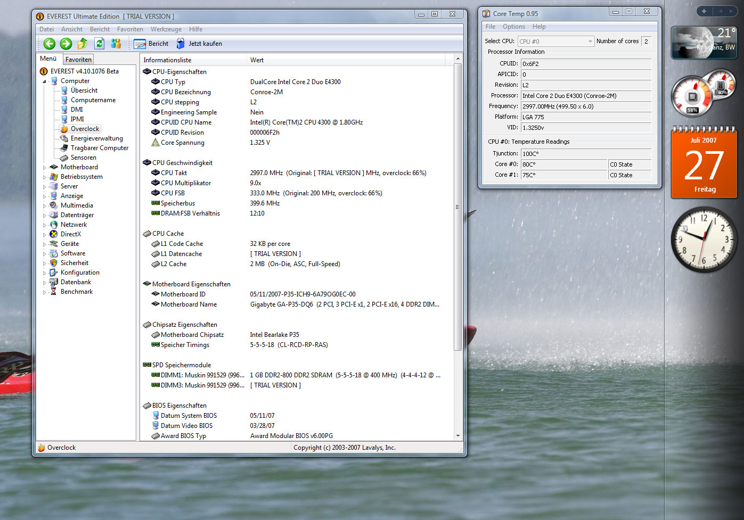Viewport: 744px width, 520px height.
Task: Expand the Multimedia tree node
Action: coord(45,206)
